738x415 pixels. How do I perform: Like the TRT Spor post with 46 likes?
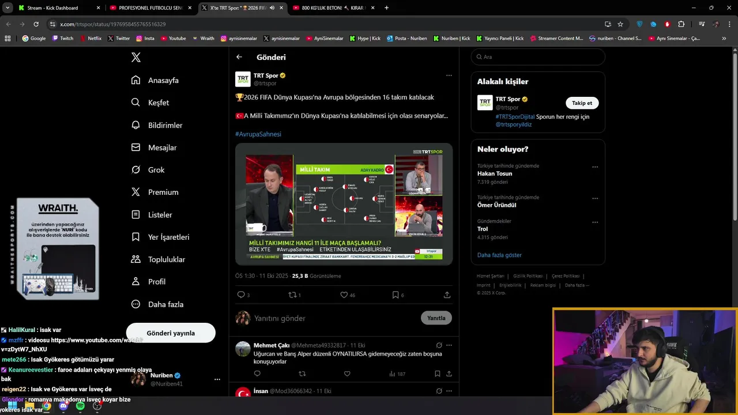point(344,295)
